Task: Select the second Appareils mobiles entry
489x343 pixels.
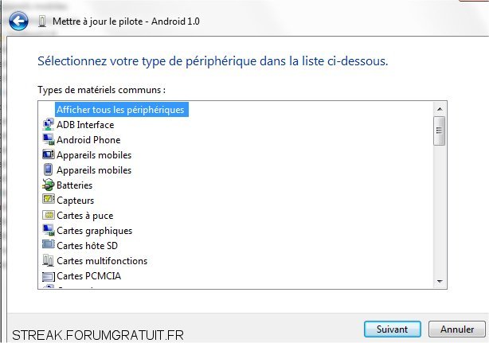Action: click(x=87, y=170)
